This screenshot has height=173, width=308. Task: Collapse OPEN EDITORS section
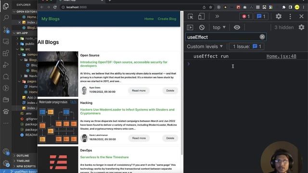[x=25, y=12]
